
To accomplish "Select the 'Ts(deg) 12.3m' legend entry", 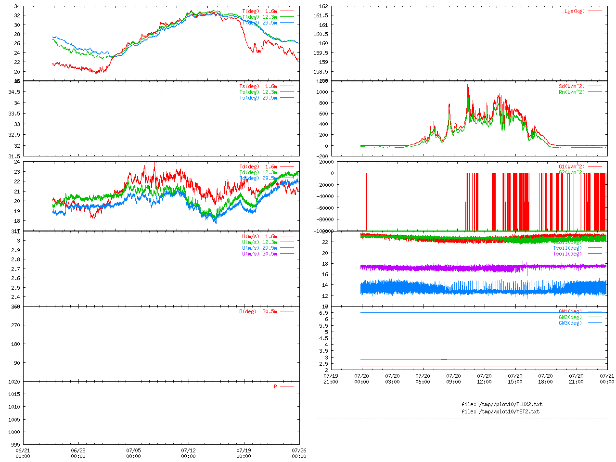I will [258, 92].
